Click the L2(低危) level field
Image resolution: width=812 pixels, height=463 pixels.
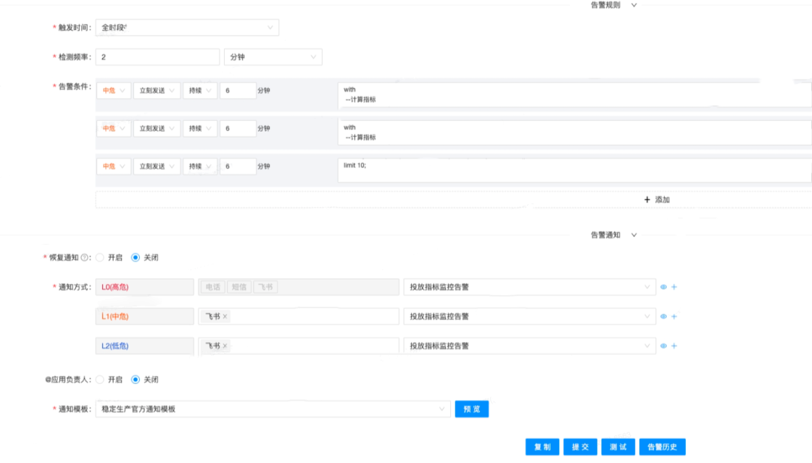[144, 346]
